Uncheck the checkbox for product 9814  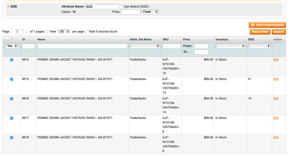12,60
